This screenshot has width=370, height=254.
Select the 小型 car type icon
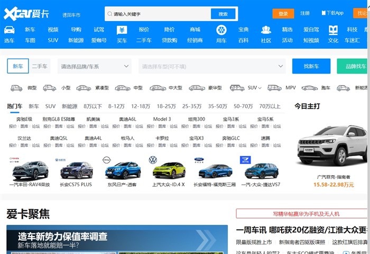coord(50,88)
